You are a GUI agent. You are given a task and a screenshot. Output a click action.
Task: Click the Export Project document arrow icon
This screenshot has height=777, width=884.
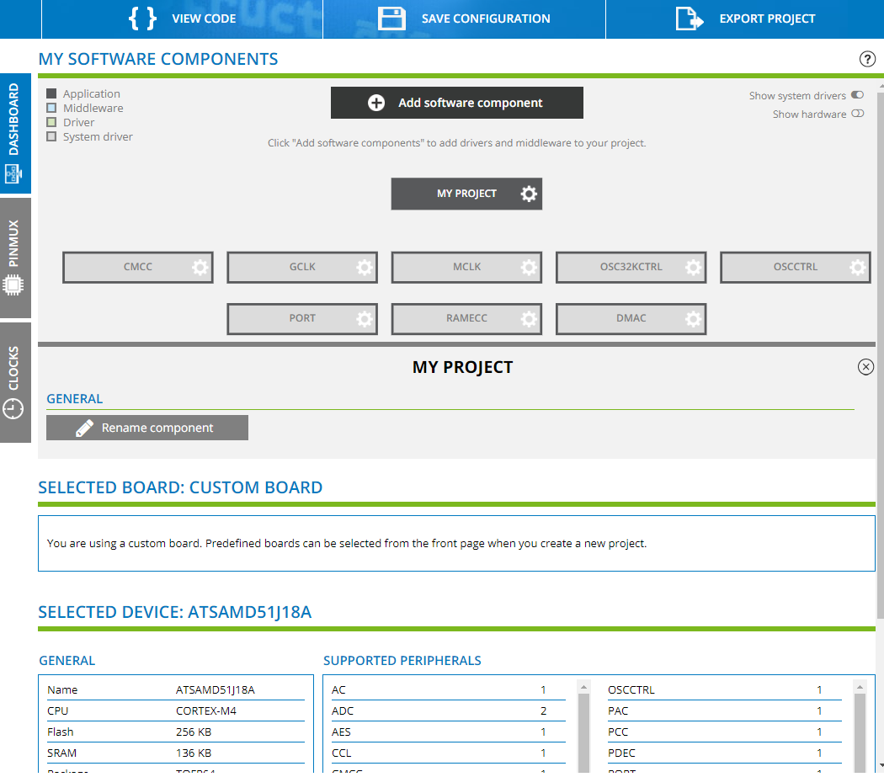coord(690,19)
